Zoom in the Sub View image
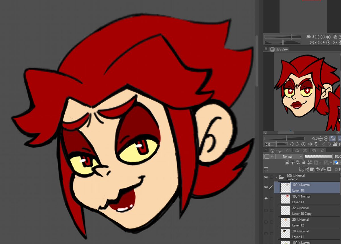The height and width of the screenshot is (244, 341). [x=326, y=139]
